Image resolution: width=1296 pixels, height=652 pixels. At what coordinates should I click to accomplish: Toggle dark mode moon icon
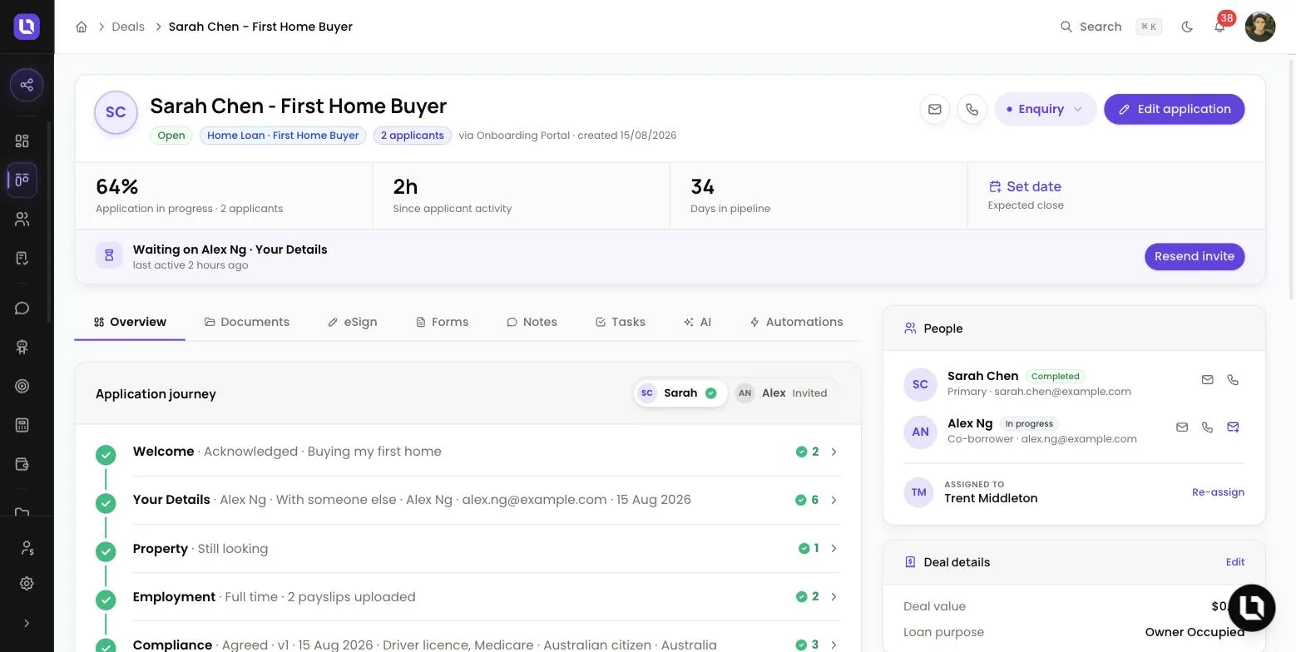[x=1187, y=27]
